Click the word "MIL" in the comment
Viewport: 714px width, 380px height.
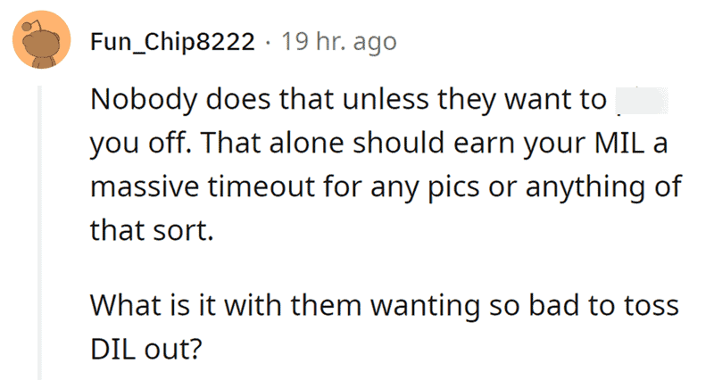[x=619, y=143]
